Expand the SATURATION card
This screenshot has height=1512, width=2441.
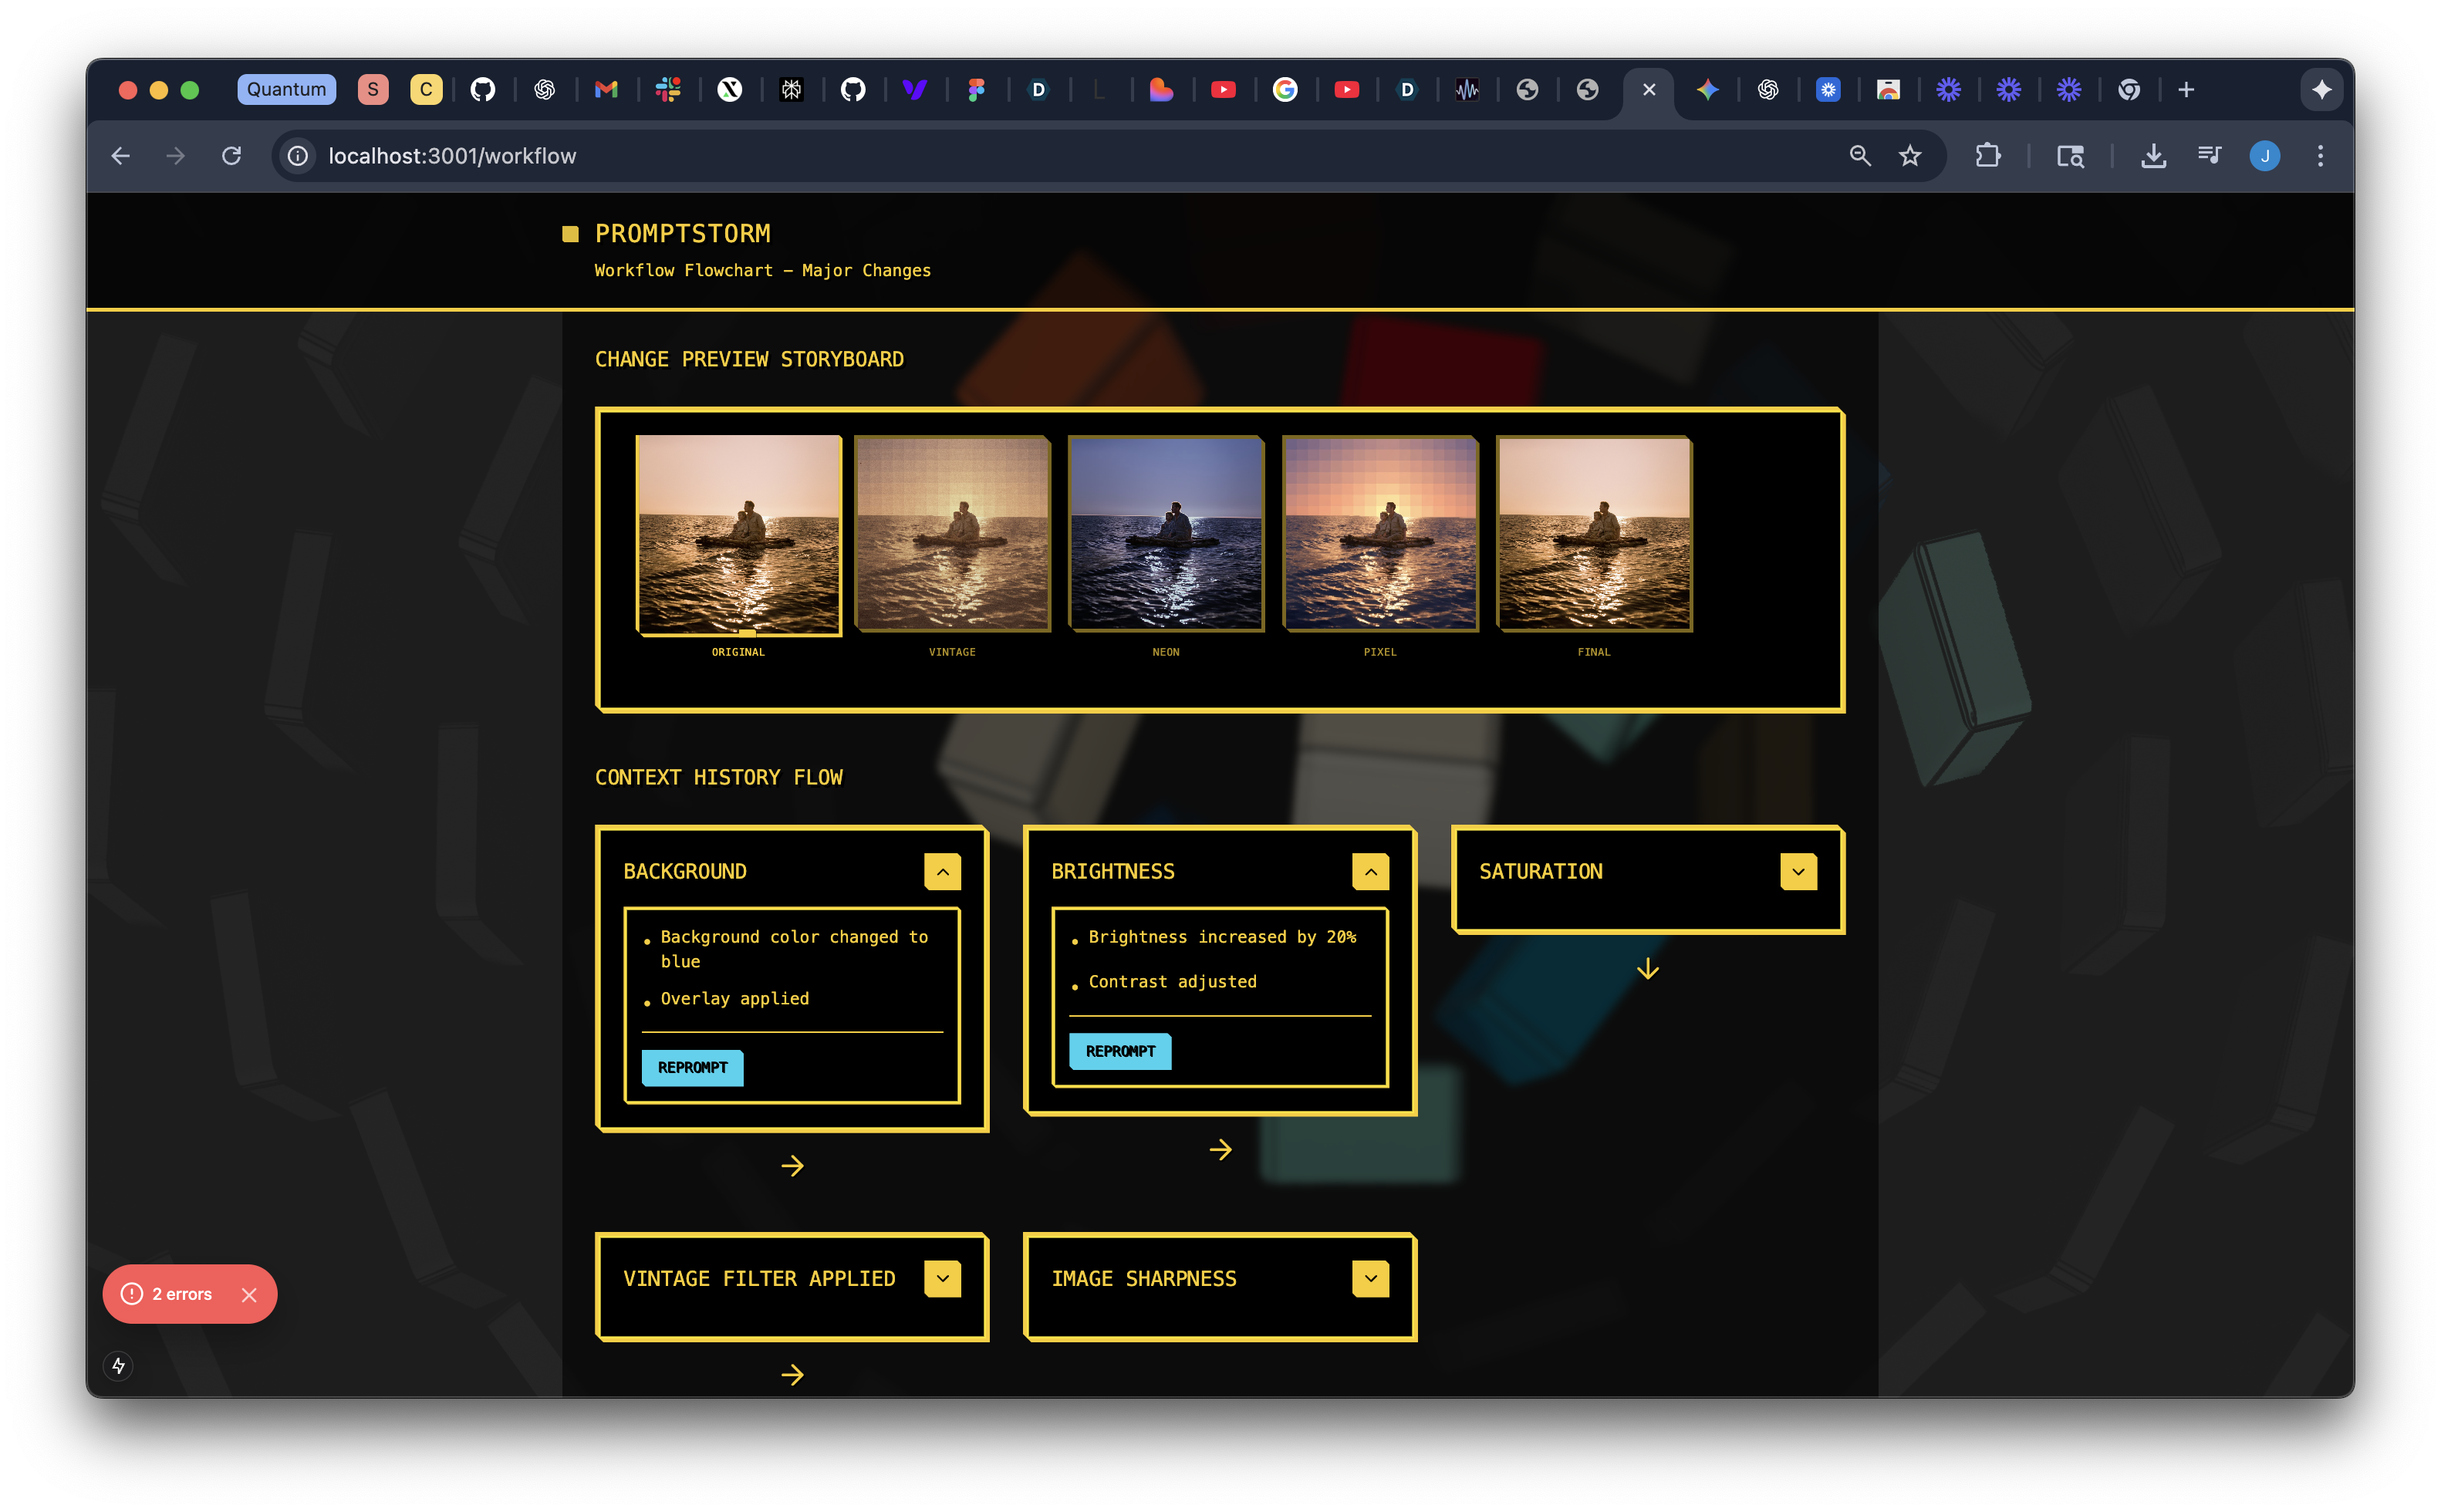tap(1798, 872)
